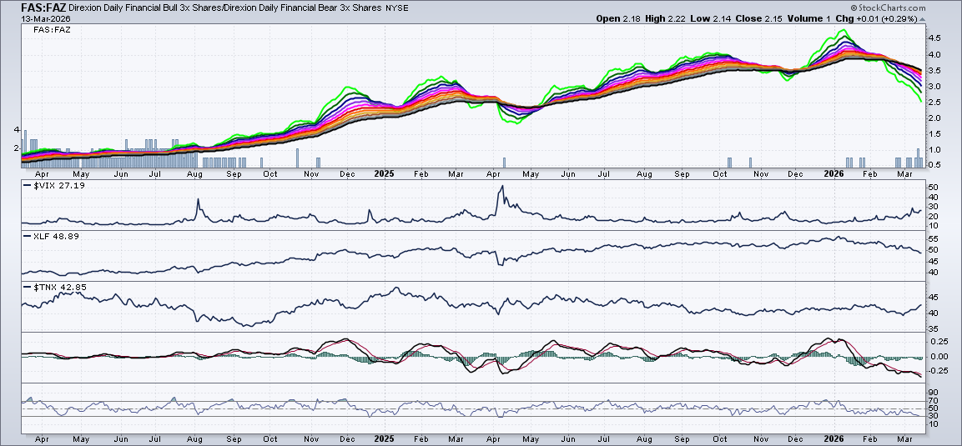Select the $TNX 42.85 indicator label

pyautogui.click(x=61, y=288)
